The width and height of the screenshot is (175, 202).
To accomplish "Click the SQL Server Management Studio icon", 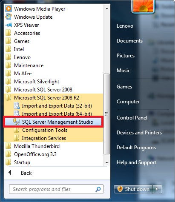I will tap(17, 122).
